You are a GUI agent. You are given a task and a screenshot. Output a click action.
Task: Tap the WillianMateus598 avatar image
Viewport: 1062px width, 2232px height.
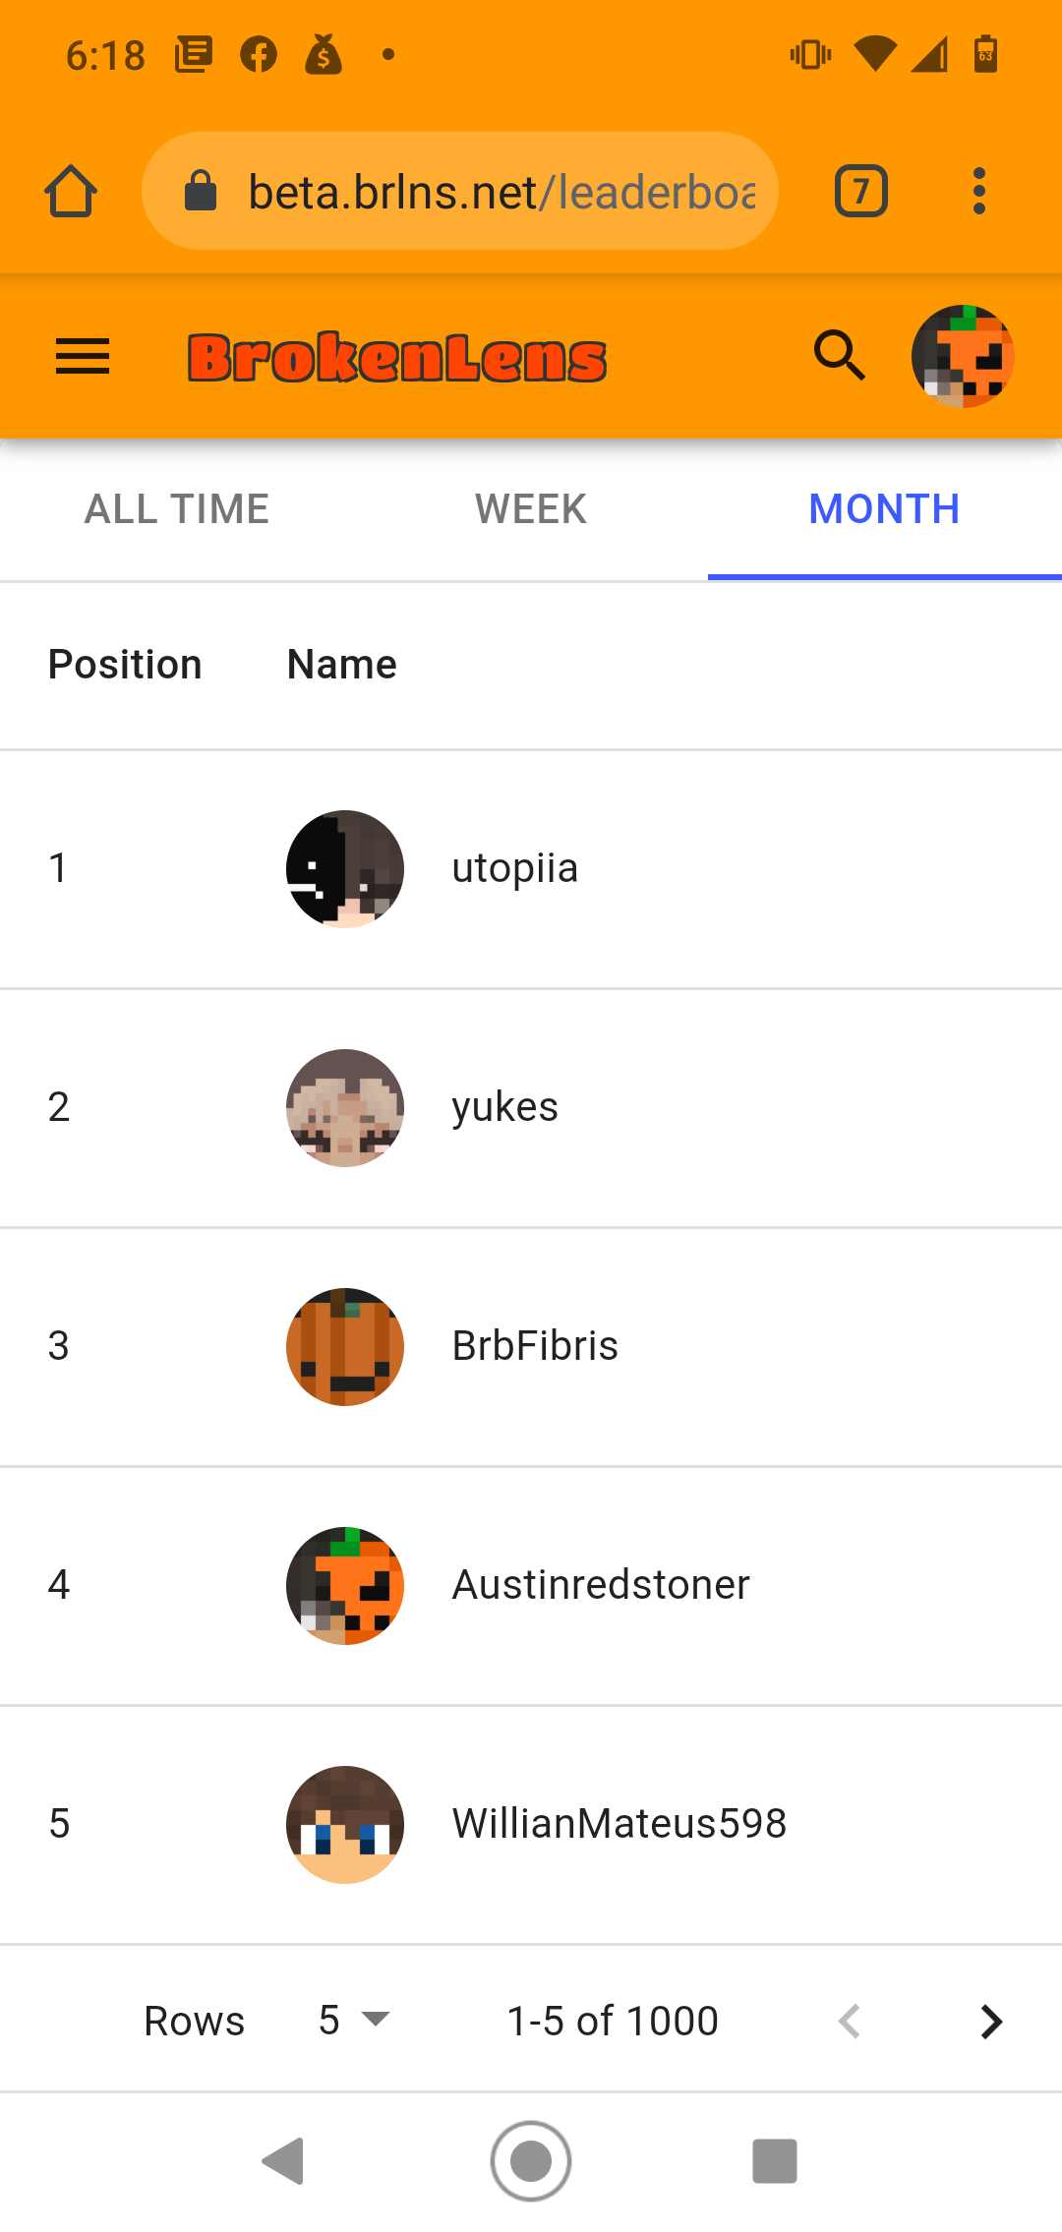pos(345,1825)
